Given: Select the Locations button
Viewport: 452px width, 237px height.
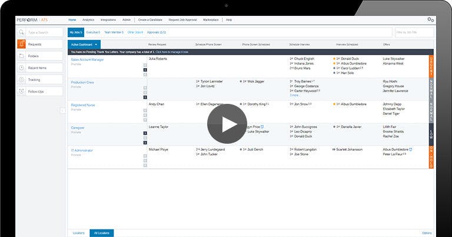Looking at the screenshot, I should pos(79,233).
